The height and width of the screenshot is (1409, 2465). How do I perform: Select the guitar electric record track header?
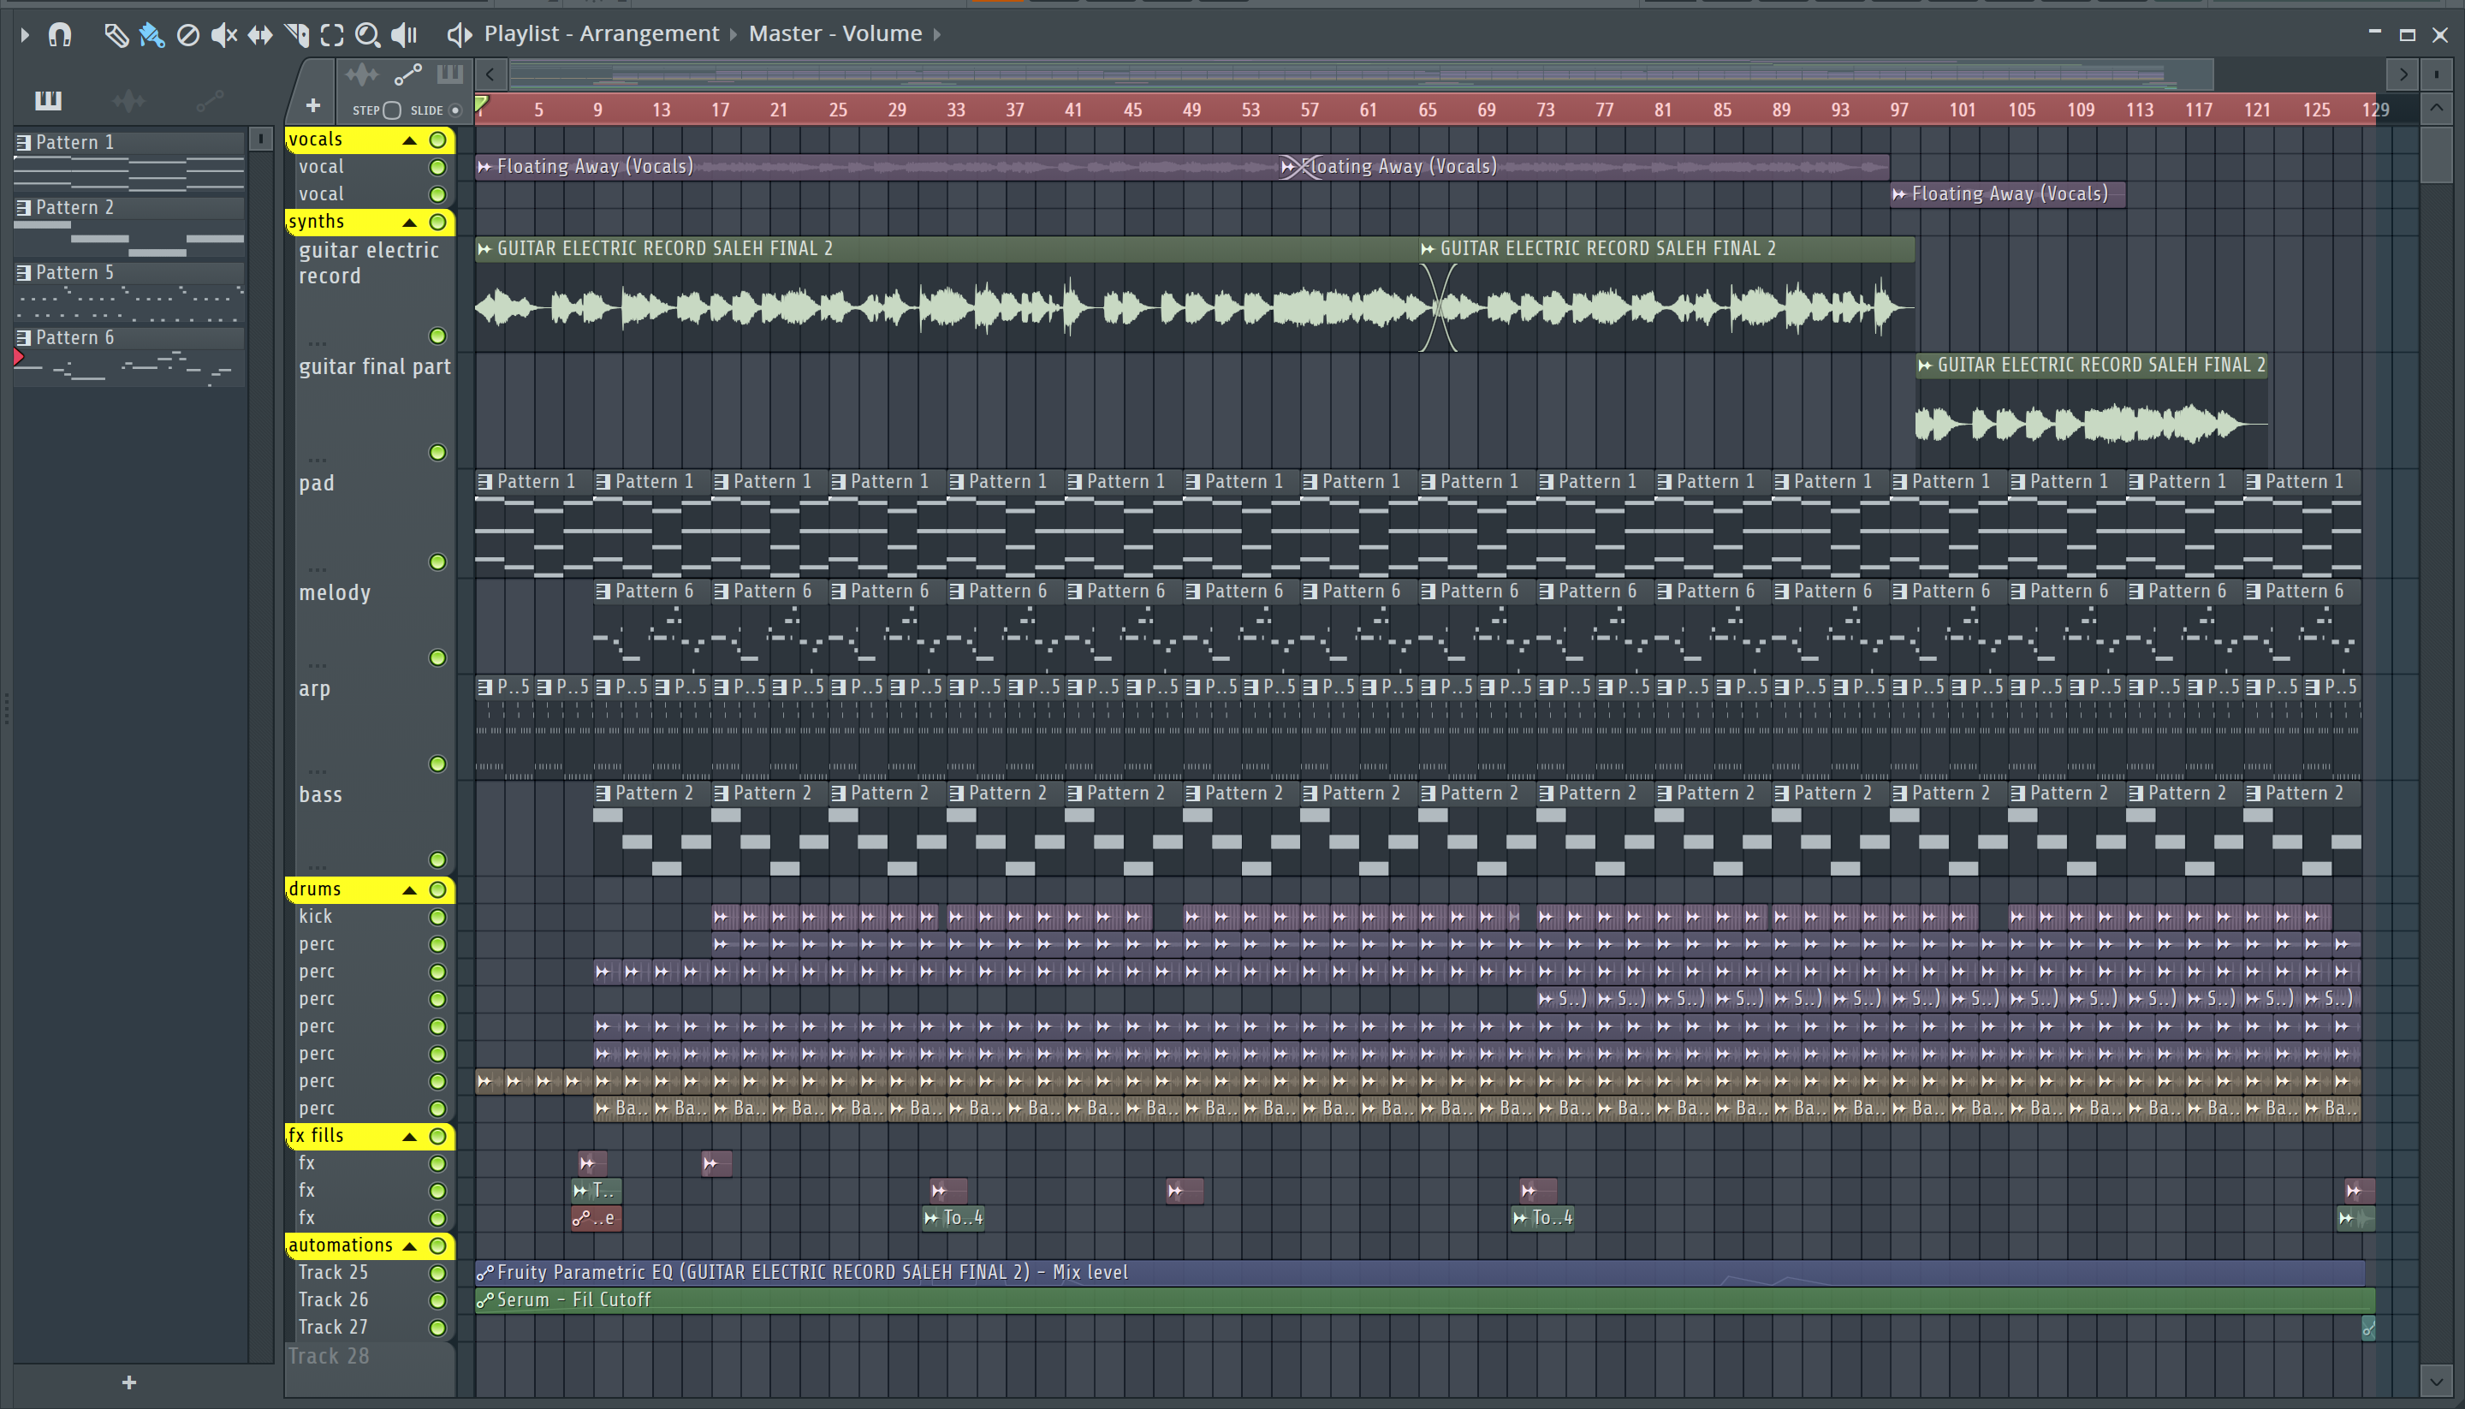374,294
